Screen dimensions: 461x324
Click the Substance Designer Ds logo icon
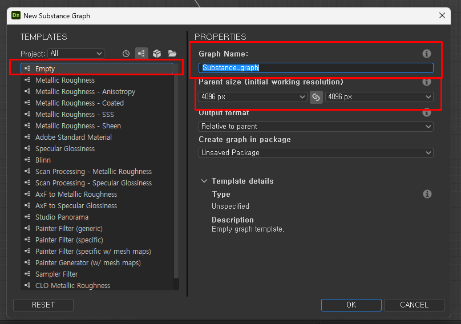15,15
